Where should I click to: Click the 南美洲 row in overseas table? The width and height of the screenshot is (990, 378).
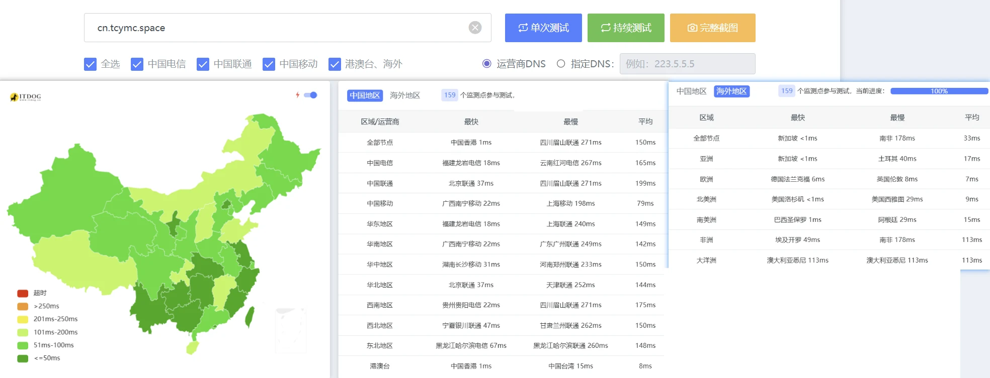point(829,220)
